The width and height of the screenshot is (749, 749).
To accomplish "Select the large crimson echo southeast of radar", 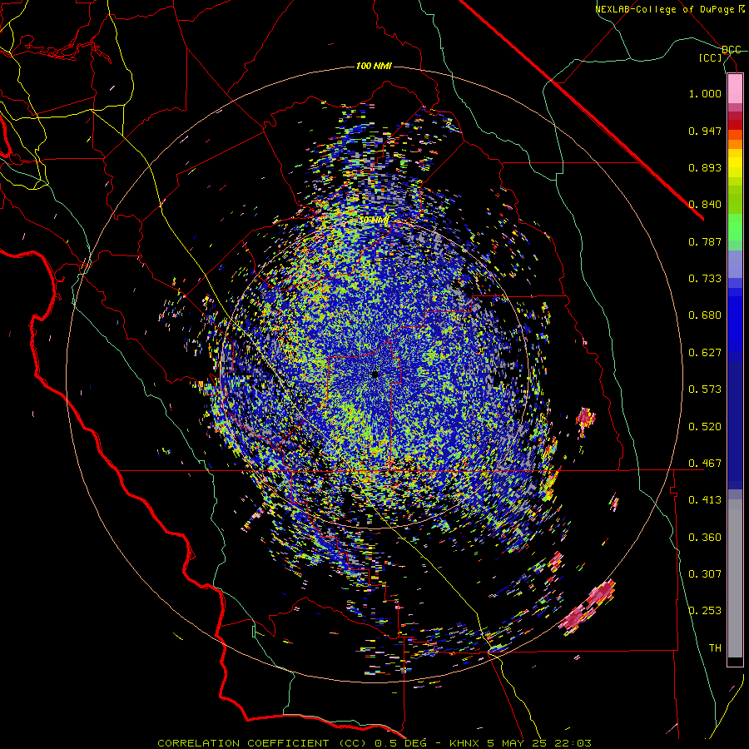I will pyautogui.click(x=587, y=608).
